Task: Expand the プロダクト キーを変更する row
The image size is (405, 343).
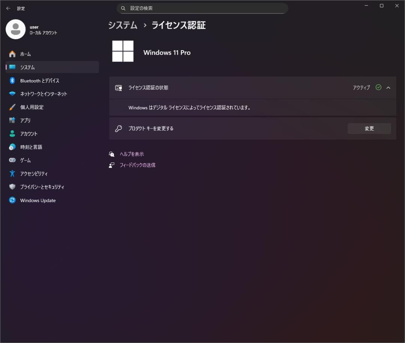Action: pos(253,128)
